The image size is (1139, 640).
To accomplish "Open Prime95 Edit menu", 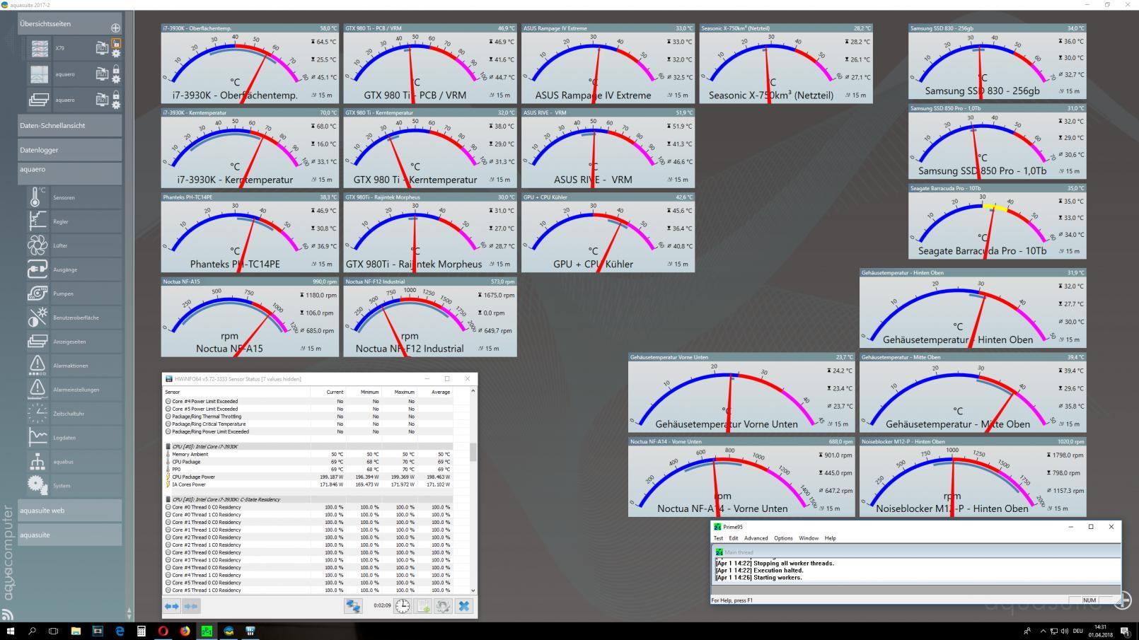I will point(734,538).
